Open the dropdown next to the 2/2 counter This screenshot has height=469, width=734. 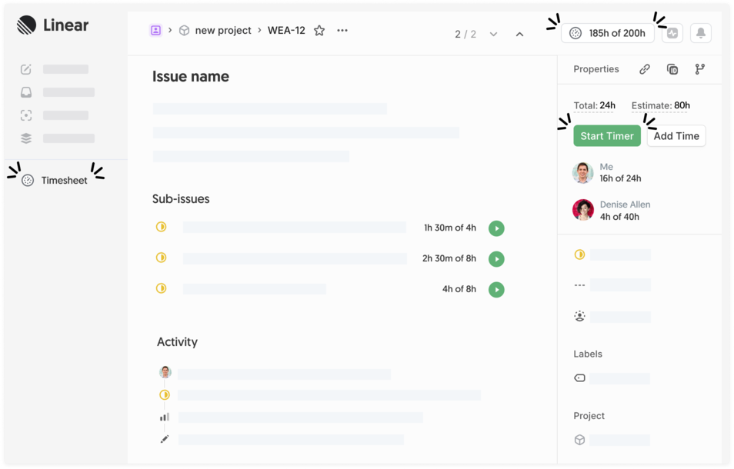point(493,34)
